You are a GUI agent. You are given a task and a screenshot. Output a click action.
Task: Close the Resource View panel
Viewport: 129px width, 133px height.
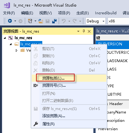tap(89, 31)
